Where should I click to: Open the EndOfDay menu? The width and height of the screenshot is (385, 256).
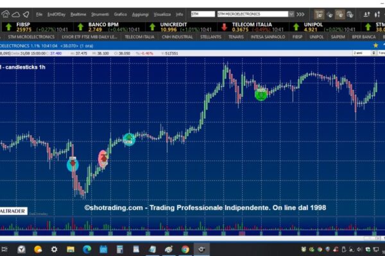click(x=56, y=15)
